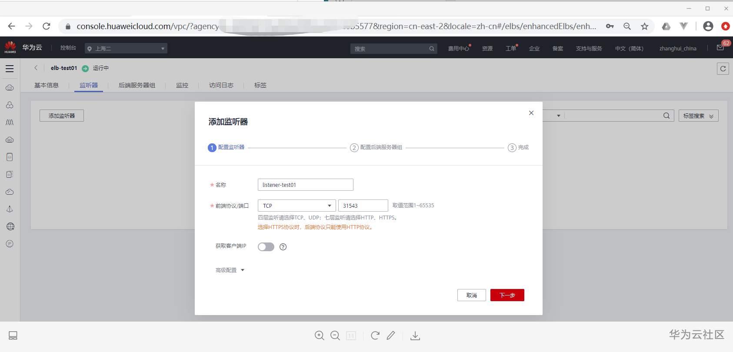This screenshot has width=733, height=352.
Task: Rotate the image with the viewer rotate icon
Action: pyautogui.click(x=375, y=335)
